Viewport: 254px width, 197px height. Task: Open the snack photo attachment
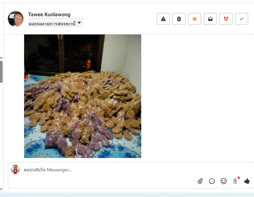tap(82, 96)
